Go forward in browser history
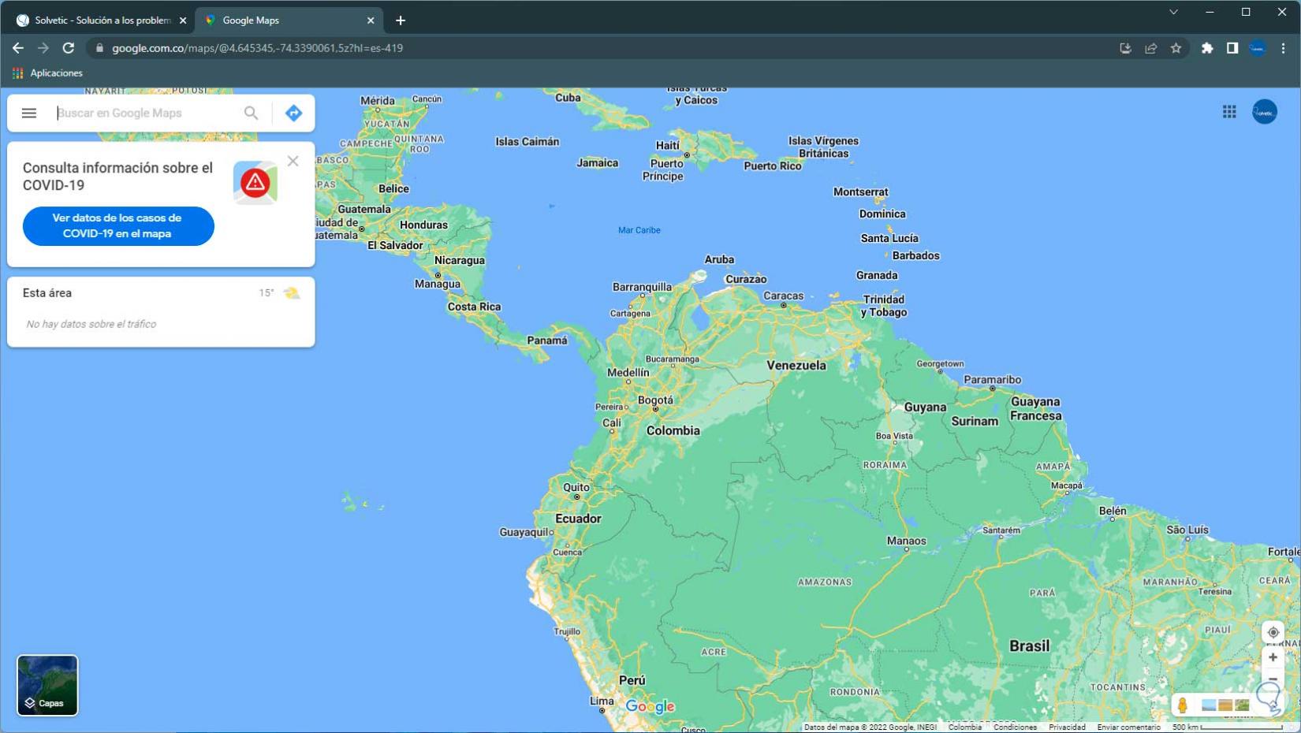Screen dimensions: 1301x733 click(43, 48)
